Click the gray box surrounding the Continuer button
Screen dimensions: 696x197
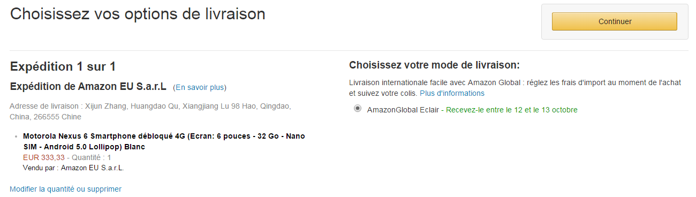tap(615, 22)
